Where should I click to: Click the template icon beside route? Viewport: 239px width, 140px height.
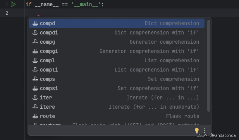[x=35, y=116]
